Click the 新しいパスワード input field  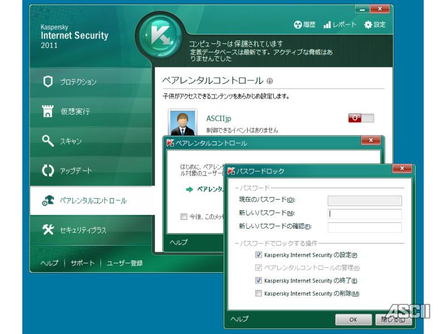point(365,214)
